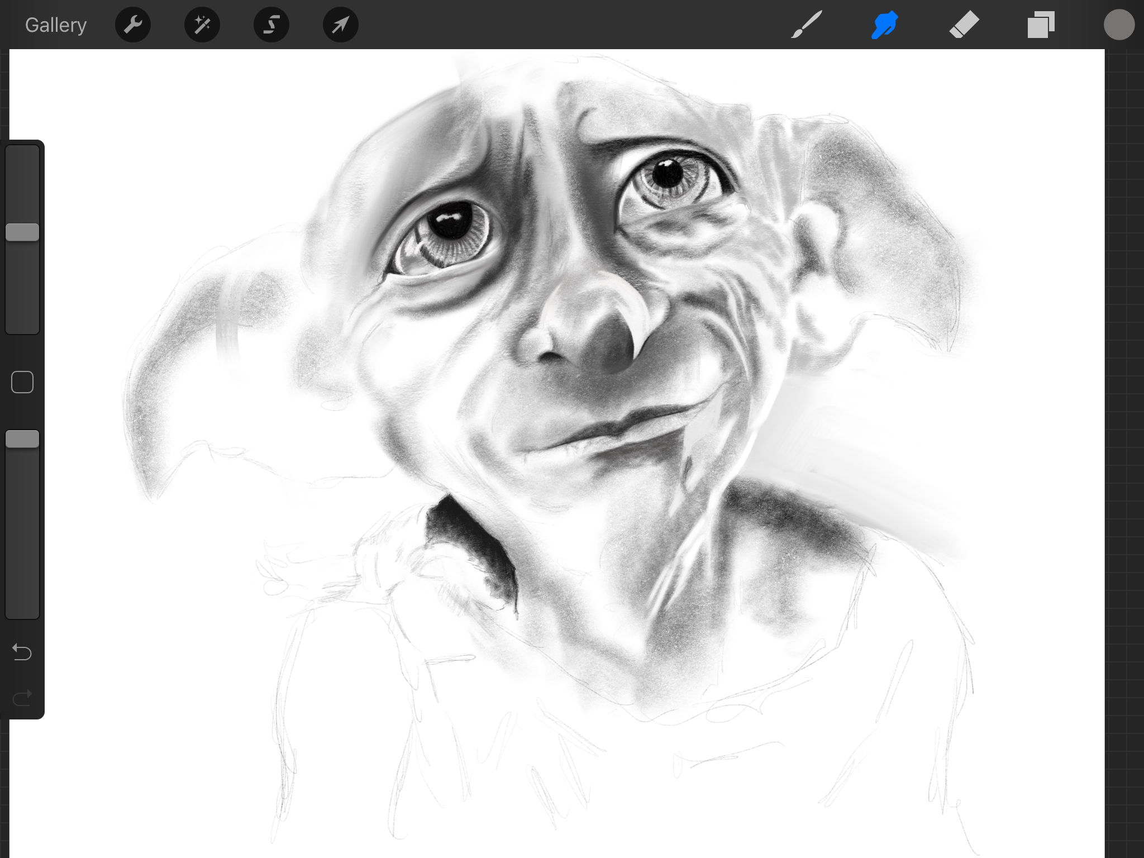Screen dimensions: 1144x858
Task: Open the Selection tool
Action: [x=271, y=25]
